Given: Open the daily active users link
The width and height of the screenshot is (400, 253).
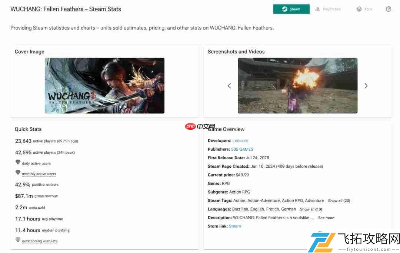Looking at the screenshot, I should pyautogui.click(x=36, y=164).
